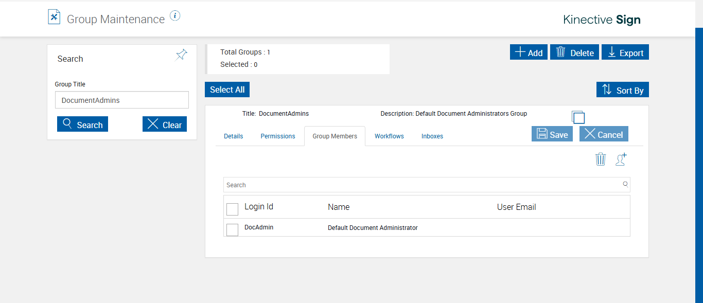Click the copy group icon
Image resolution: width=703 pixels, height=303 pixels.
[578, 117]
